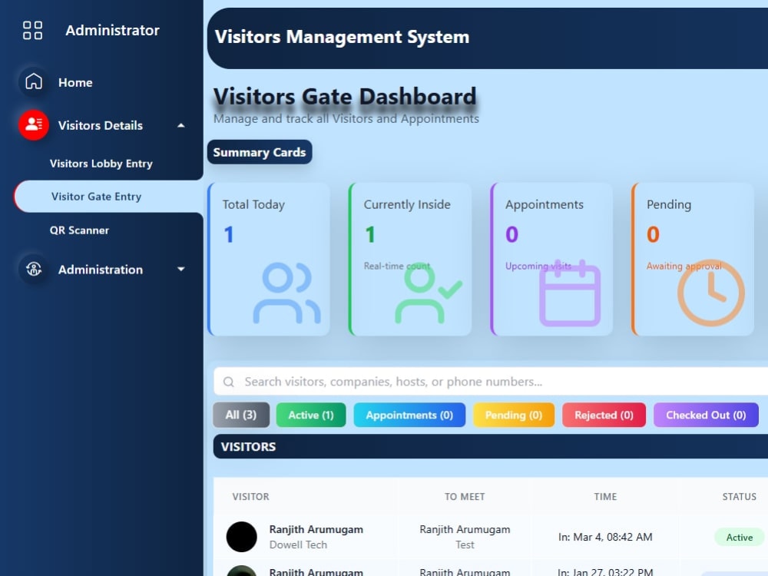Filter by Active (1) visitors
Image resolution: width=768 pixels, height=576 pixels.
point(311,415)
